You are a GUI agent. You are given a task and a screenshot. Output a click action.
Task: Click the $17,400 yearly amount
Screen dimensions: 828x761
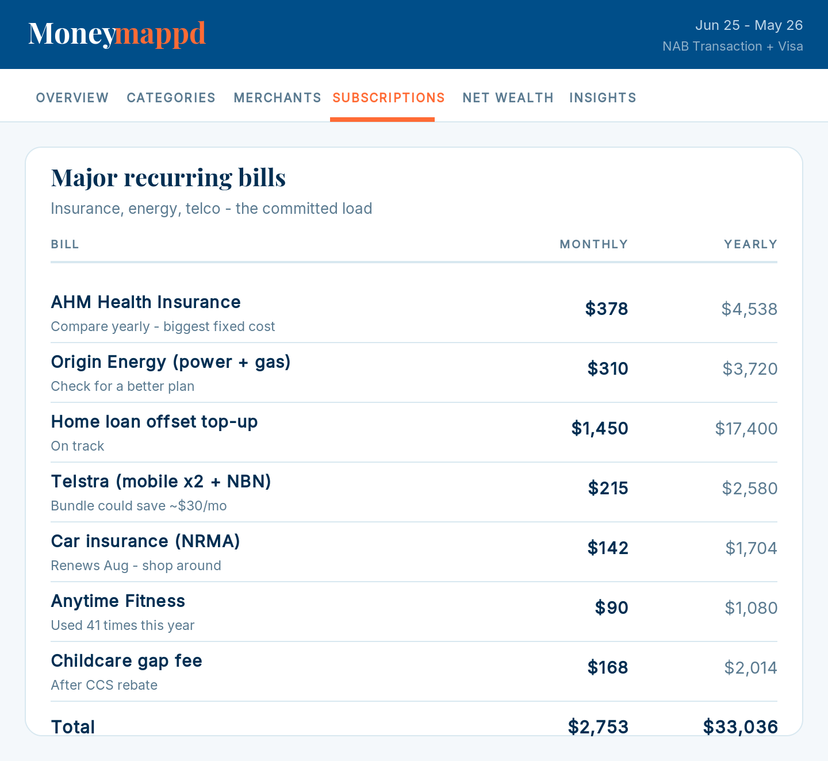pyautogui.click(x=746, y=429)
